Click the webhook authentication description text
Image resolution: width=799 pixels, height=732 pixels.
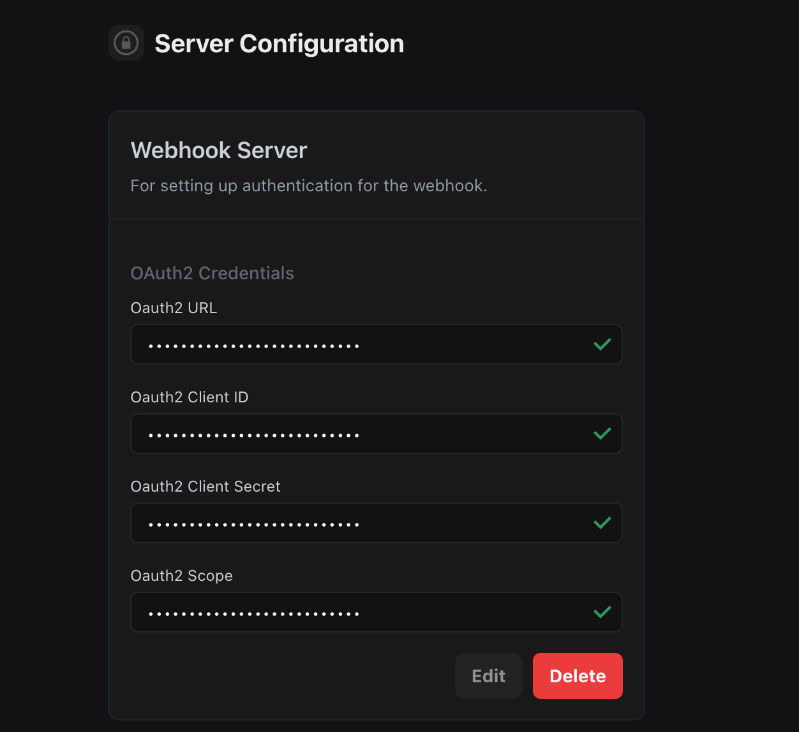309,186
